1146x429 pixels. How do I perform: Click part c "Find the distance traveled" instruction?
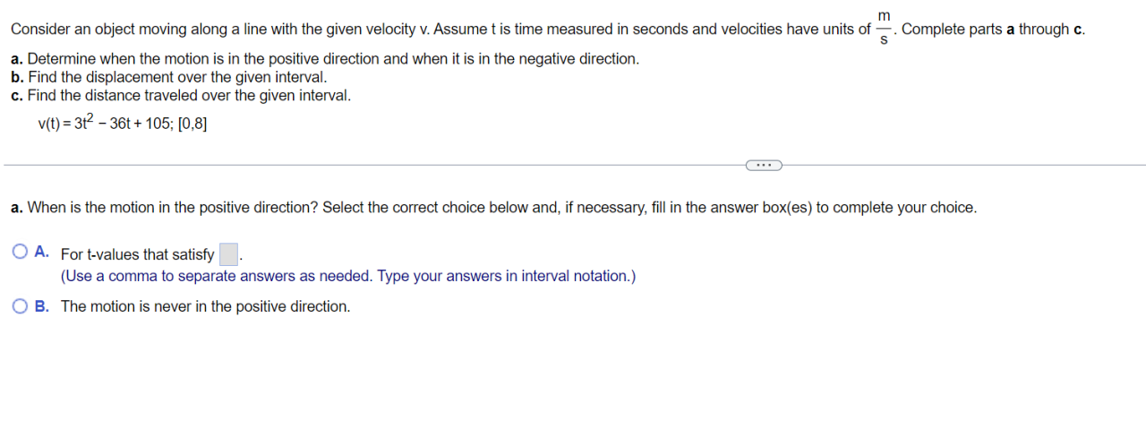[x=181, y=95]
